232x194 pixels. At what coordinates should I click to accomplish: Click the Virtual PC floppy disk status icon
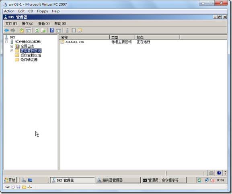tap(18, 187)
